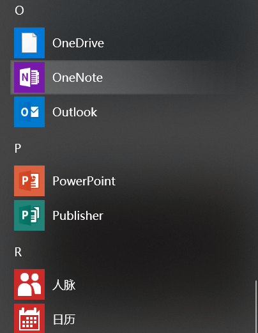Screen dimensions: 258x333
Task: Jump via the letter O group header
Action: (x=19, y=10)
